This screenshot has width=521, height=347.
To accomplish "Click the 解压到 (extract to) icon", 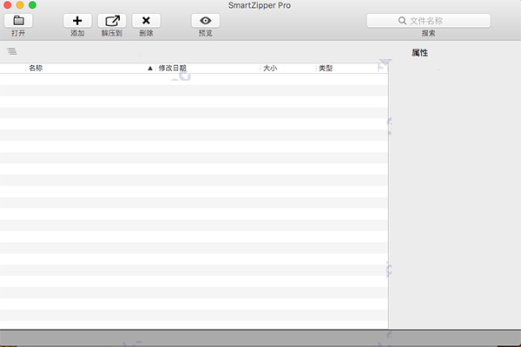I will pos(111,20).
